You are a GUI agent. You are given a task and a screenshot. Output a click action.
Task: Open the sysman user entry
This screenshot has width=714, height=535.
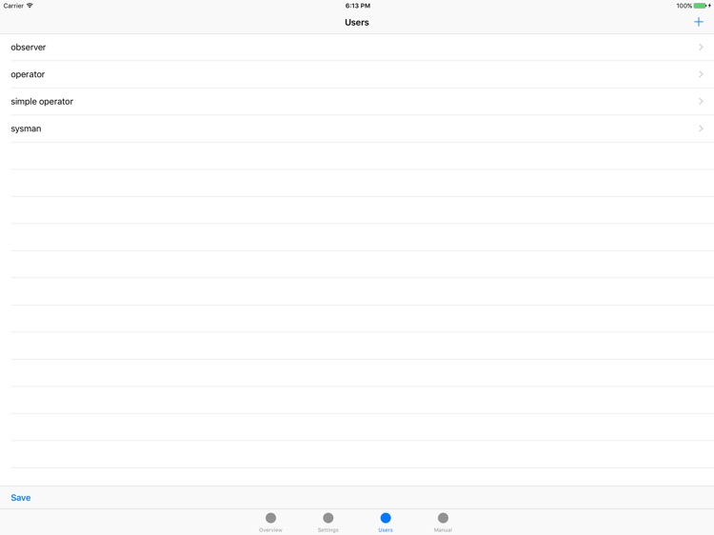[x=357, y=129]
